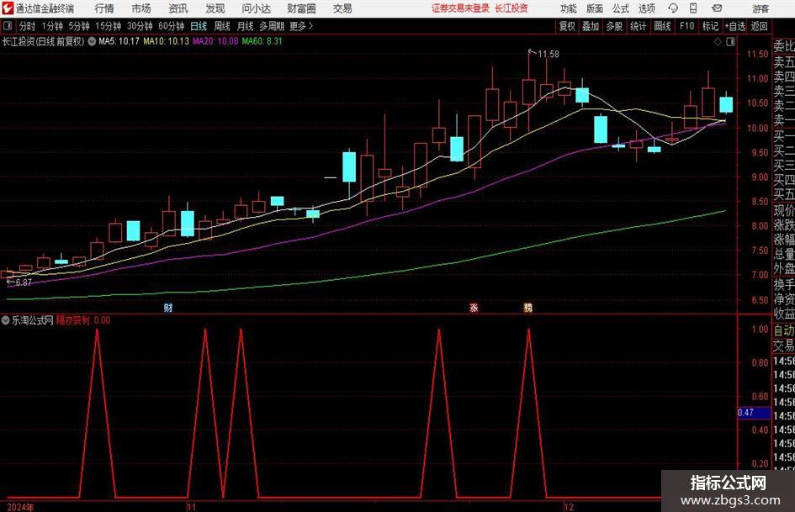Click the 返回 back button

(759, 26)
